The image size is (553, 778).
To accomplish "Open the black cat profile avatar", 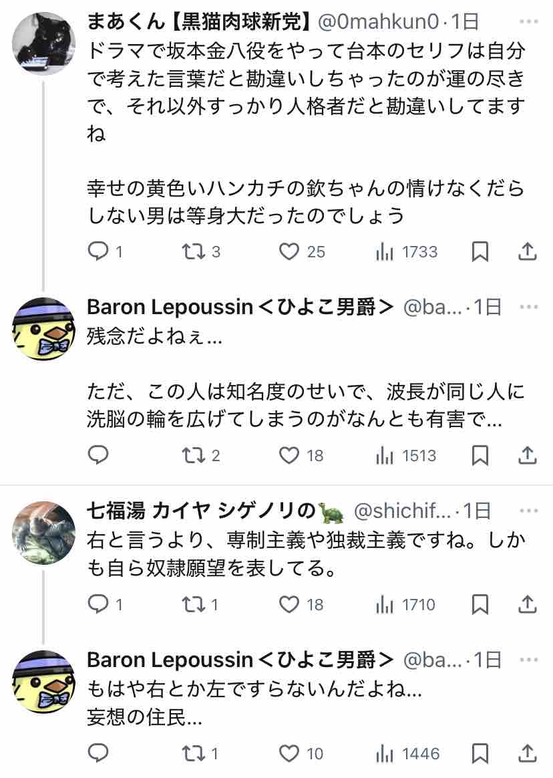I will pyautogui.click(x=44, y=43).
